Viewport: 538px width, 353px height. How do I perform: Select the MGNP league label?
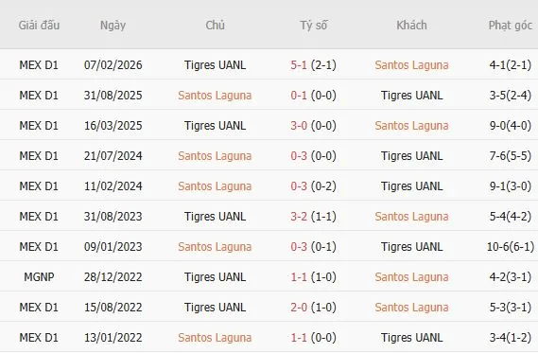coord(39,276)
